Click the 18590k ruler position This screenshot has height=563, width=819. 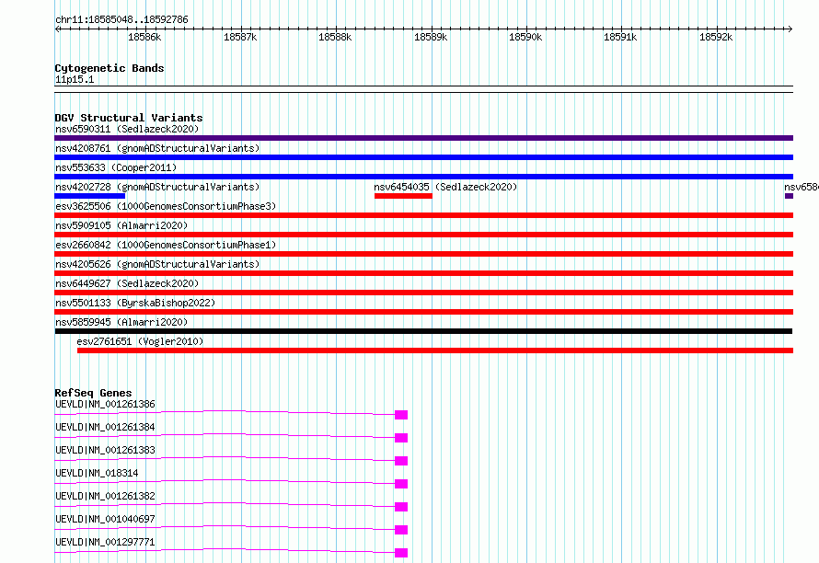pos(525,37)
